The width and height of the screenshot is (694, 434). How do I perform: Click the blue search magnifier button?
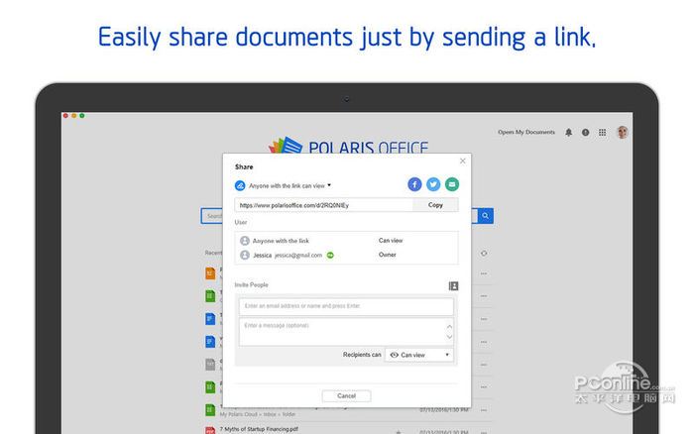tap(485, 216)
